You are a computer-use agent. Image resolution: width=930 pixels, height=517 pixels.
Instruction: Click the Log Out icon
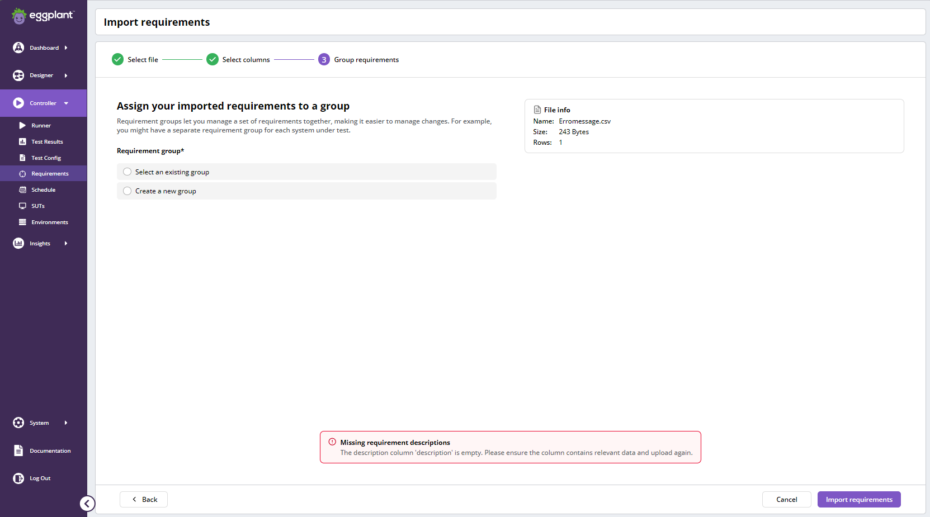18,478
